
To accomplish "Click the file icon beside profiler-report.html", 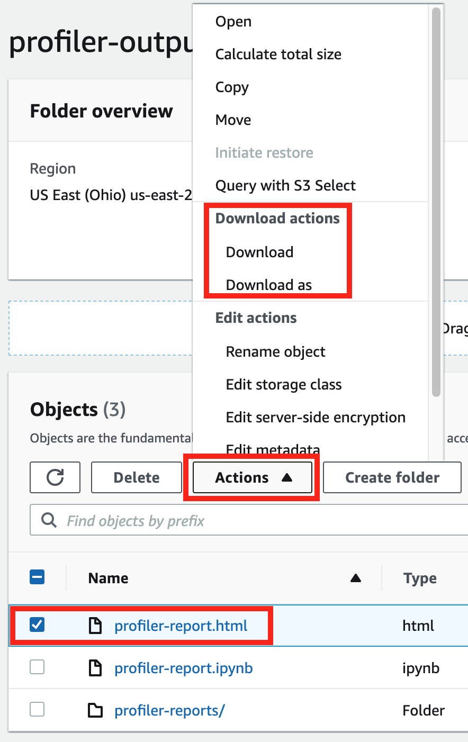I will tap(95, 626).
